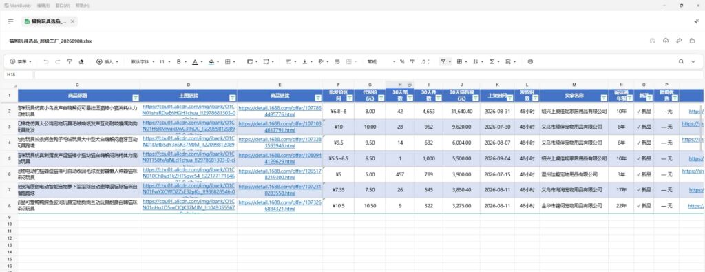Click the folder icon at top right
This screenshot has height=272, width=705.
pos(693,41)
